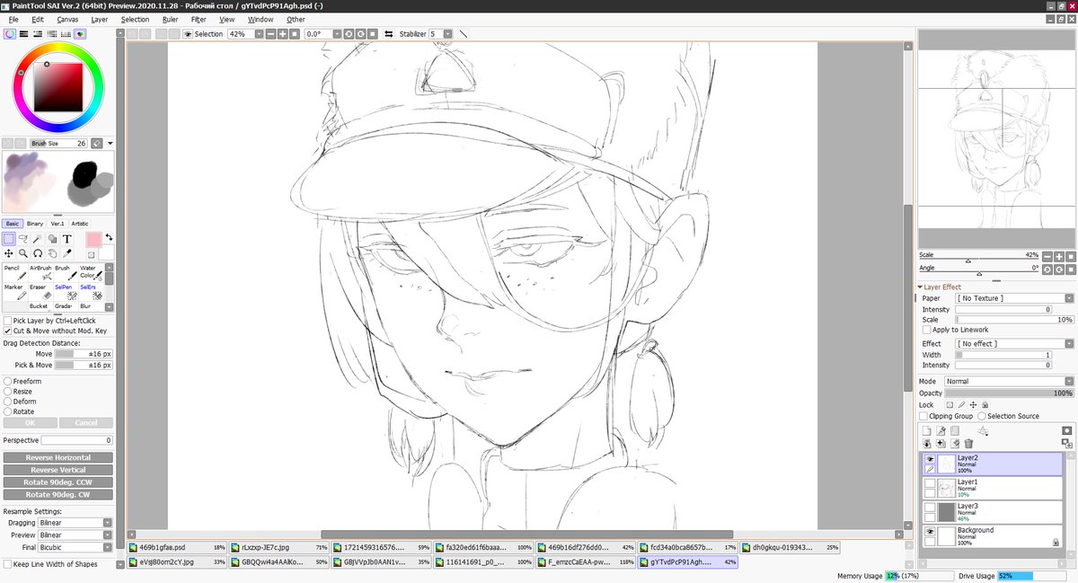Switch to the 469b1gfaa.psd document tab
The image size is (1078, 583).
pos(177,547)
